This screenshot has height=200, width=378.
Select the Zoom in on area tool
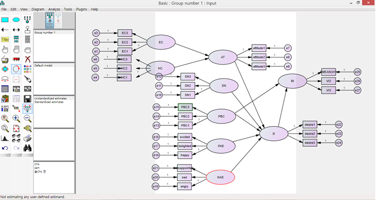pos(5,118)
